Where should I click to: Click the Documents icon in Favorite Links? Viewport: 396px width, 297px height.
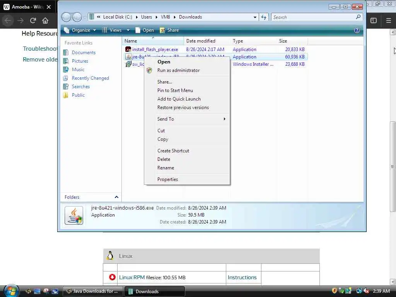(66, 53)
